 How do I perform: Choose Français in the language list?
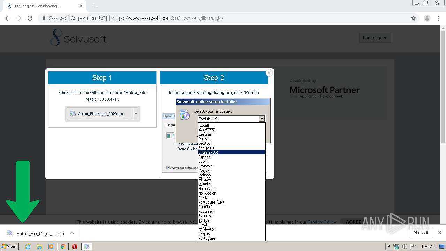click(231, 166)
